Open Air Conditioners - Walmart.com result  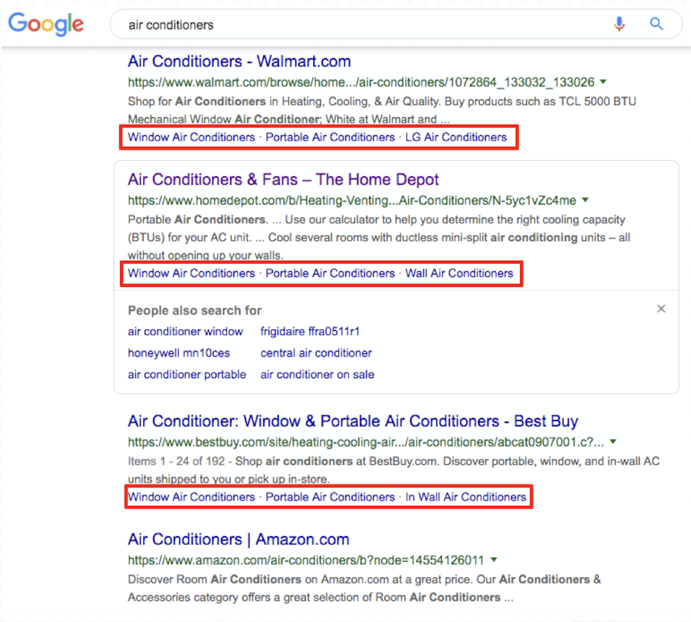239,61
